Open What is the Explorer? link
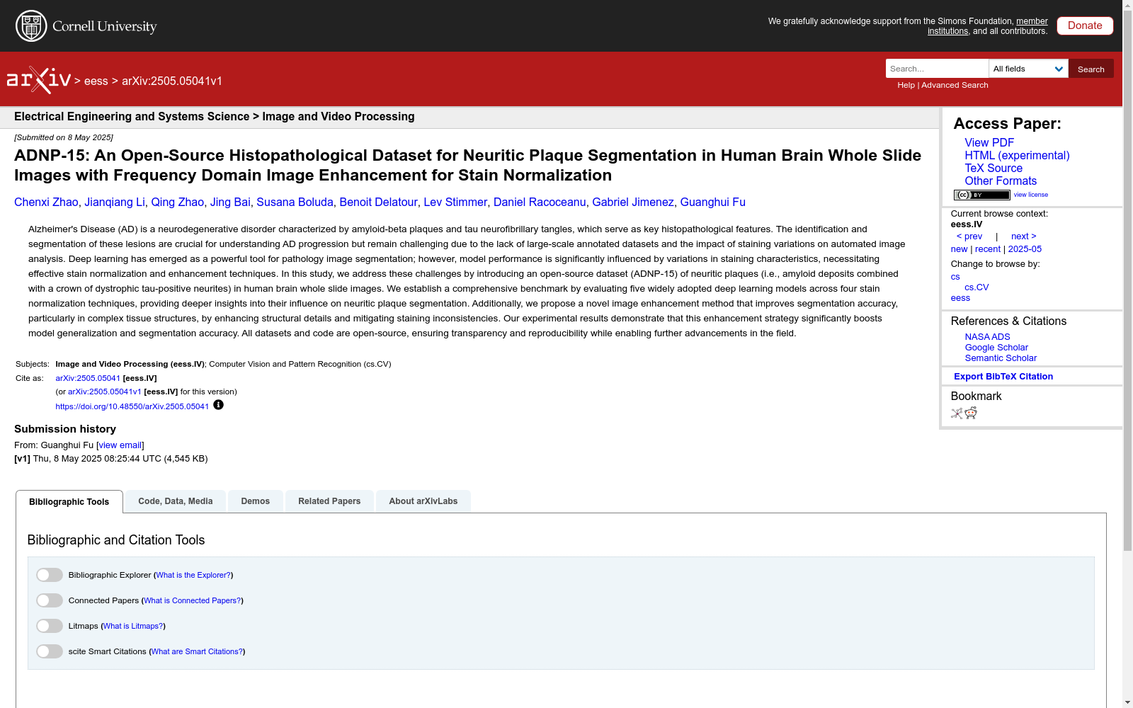Screen dimensions: 1133x708 pos(193,575)
